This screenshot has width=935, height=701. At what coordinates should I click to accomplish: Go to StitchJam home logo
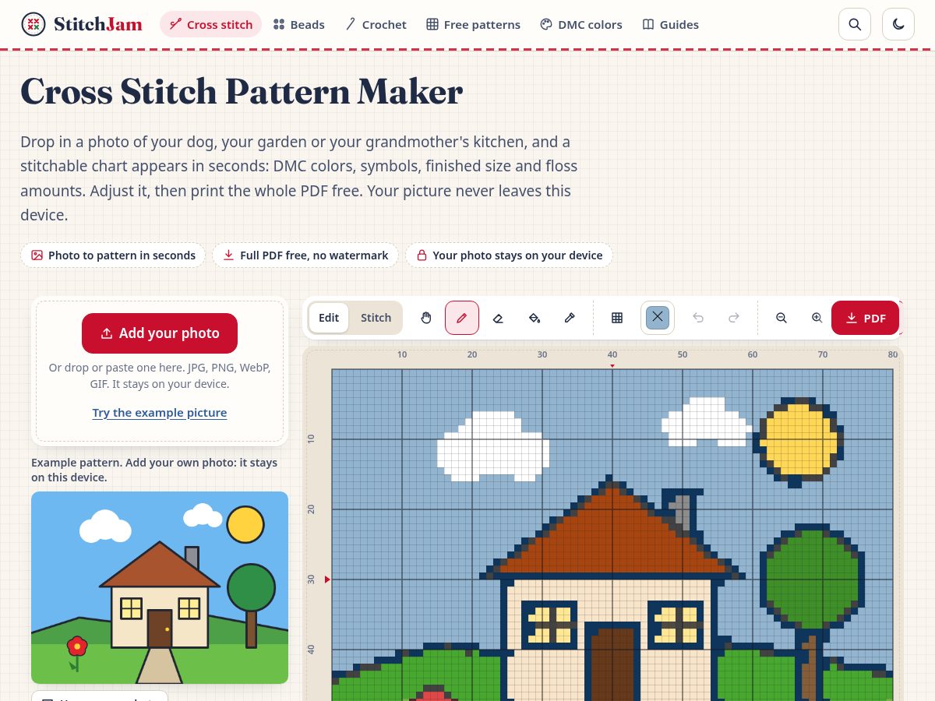pos(82,24)
